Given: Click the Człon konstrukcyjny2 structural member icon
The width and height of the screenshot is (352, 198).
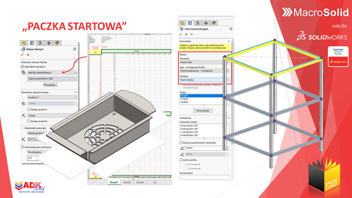Looking at the screenshot, I should click(x=181, y=29).
